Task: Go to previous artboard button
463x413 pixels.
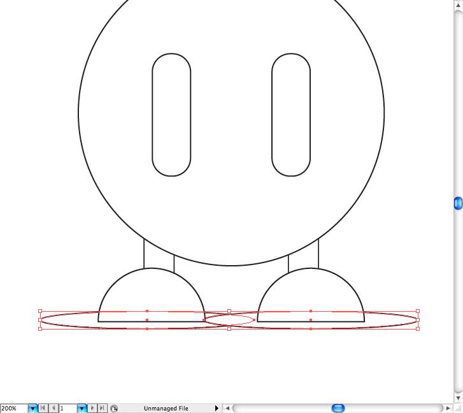Action: [x=53, y=408]
